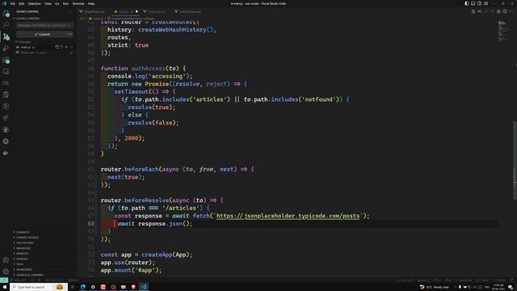The height and width of the screenshot is (291, 517).
Task: Open the Extensions view icon
Action: coord(6,60)
